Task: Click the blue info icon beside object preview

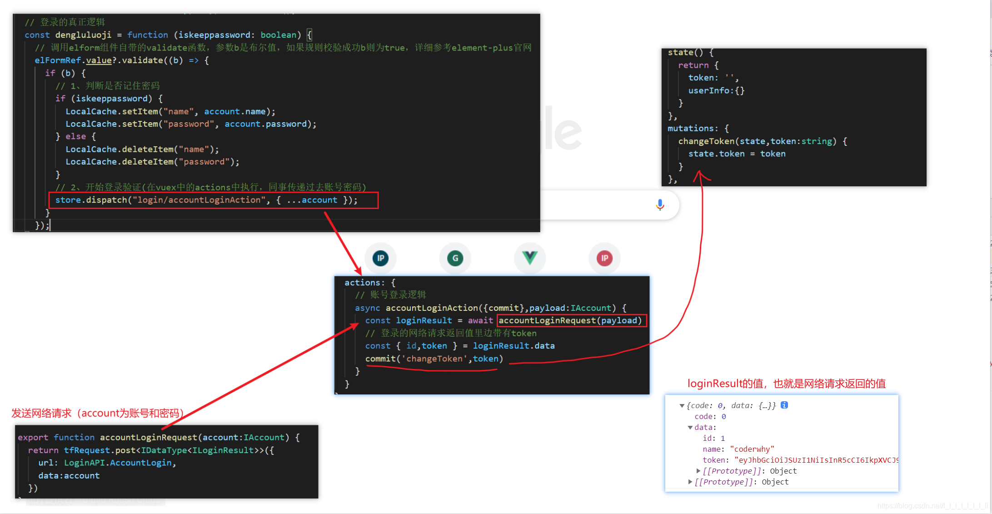Action: [784, 405]
